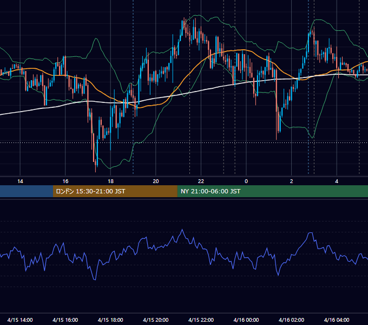Click the 4/16 02:00 date label
The height and width of the screenshot is (325, 368).
pos(291,320)
